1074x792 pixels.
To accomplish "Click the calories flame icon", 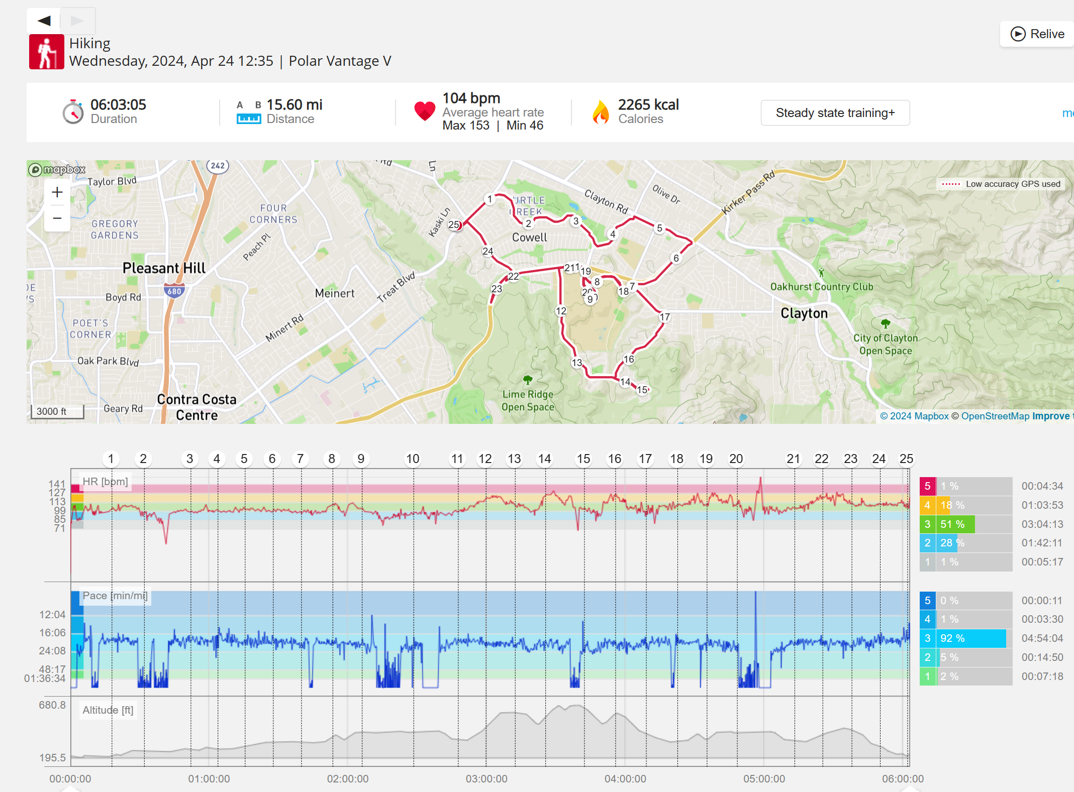I will (600, 112).
